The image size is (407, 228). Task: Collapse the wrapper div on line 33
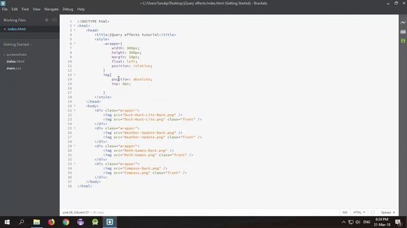pyautogui.click(x=74, y=164)
